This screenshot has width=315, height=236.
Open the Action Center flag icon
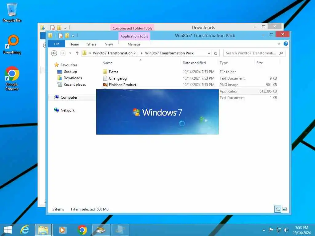coord(271,230)
